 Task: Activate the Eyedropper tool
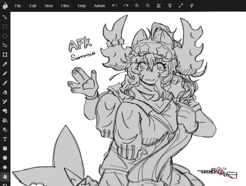click(x=5, y=64)
